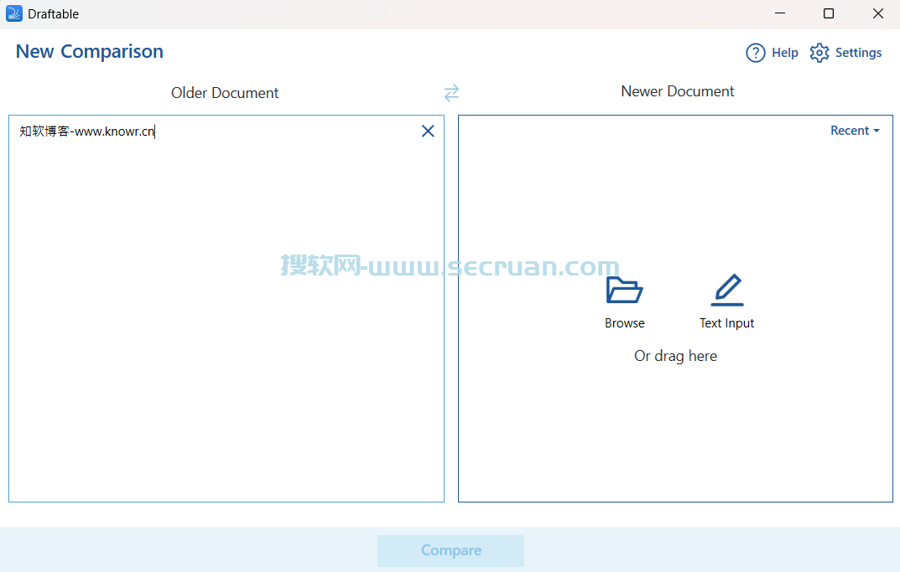Click the Draftable app icon in title bar
Viewport: 900px width, 572px height.
(13, 13)
